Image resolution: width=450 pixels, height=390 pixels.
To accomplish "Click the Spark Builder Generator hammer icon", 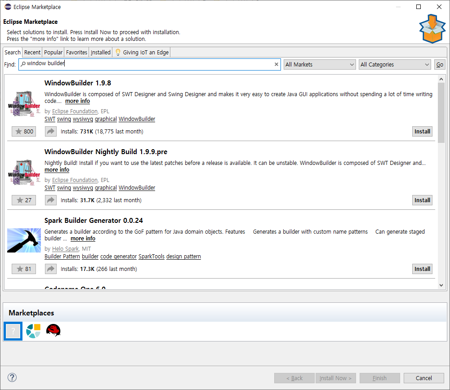I will [x=24, y=240].
